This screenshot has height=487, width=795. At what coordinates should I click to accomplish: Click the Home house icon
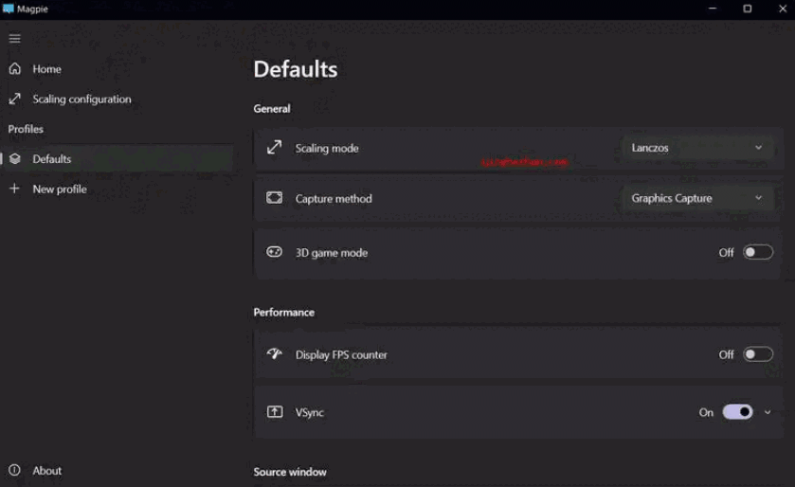tap(15, 69)
